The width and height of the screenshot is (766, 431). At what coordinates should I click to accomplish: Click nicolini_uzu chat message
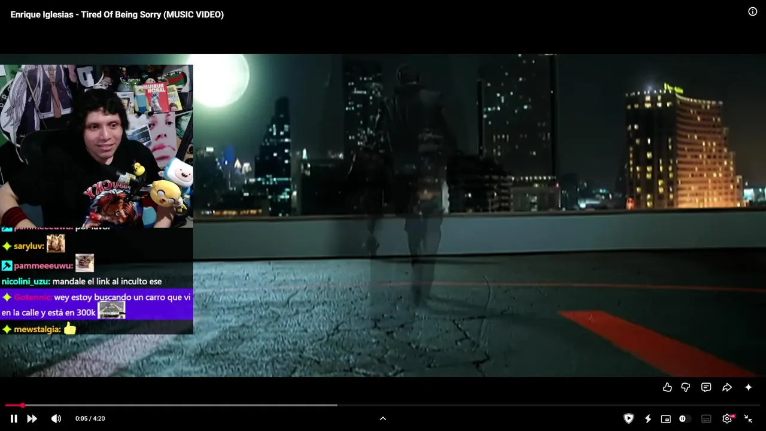click(x=81, y=281)
